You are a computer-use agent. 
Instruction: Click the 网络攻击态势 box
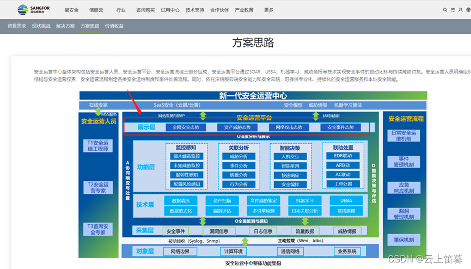(x=289, y=127)
